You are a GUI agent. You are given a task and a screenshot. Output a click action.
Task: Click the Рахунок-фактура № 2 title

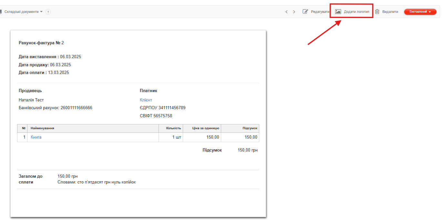tap(41, 43)
